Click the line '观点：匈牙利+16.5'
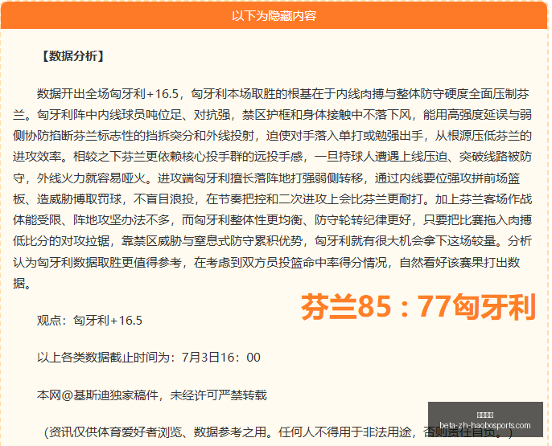Screen dimensions: 552x446 tap(89, 321)
